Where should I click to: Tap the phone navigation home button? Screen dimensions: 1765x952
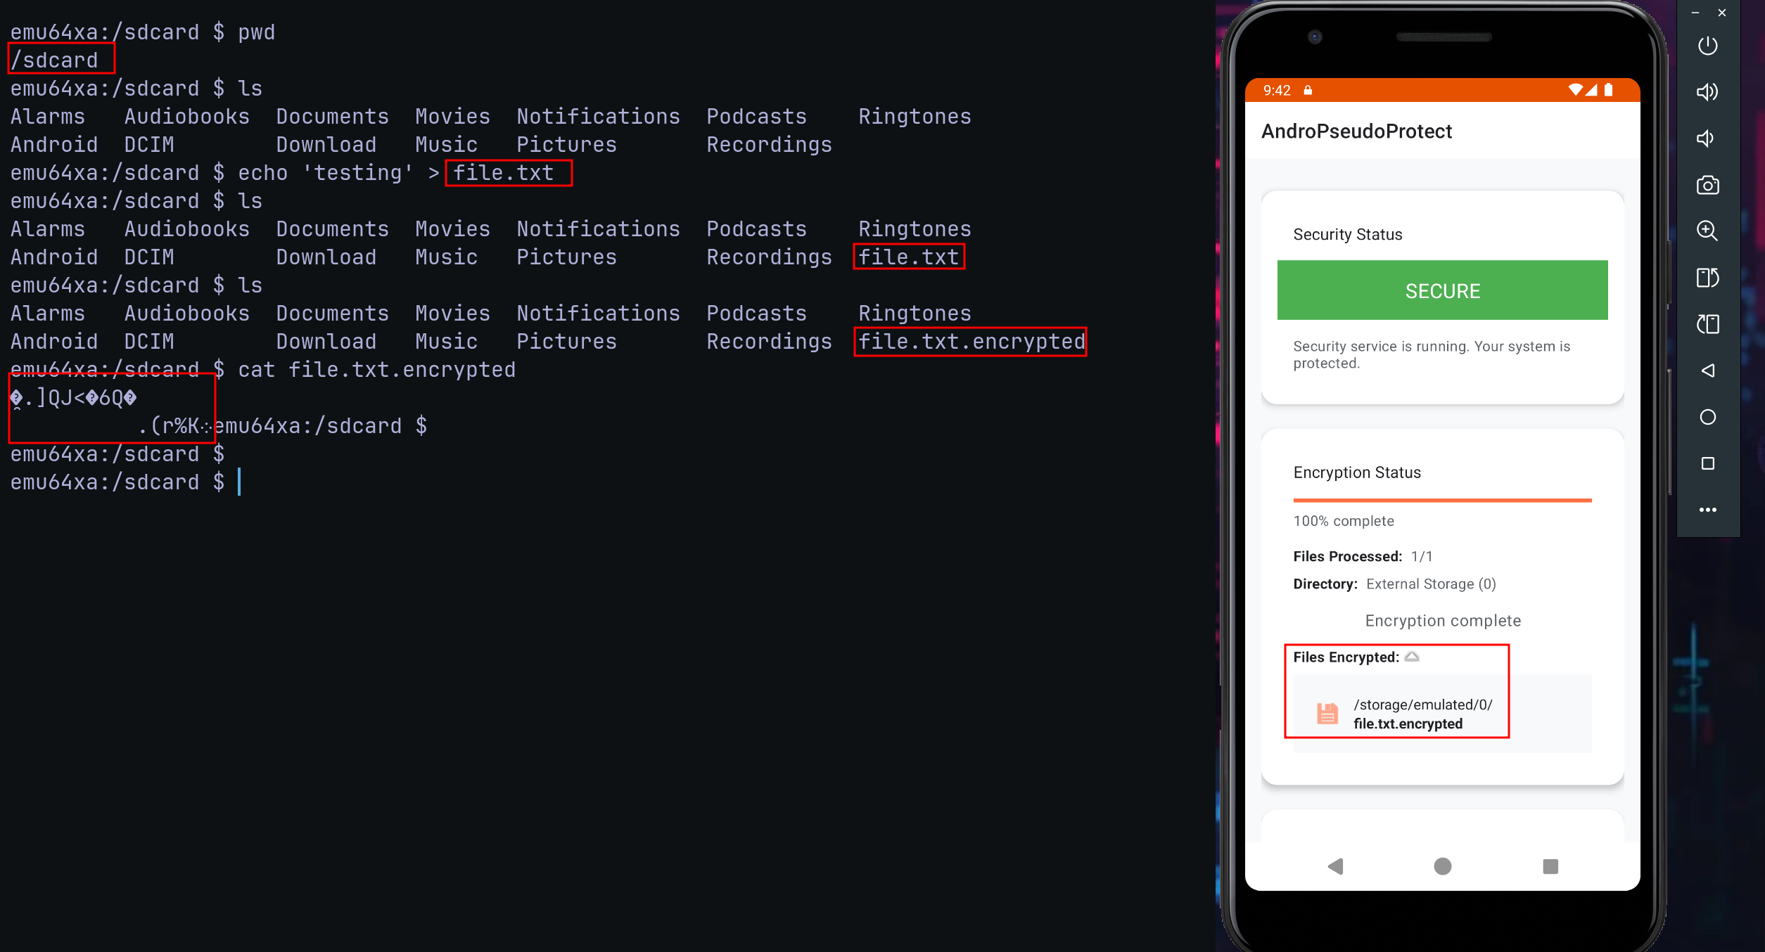tap(1442, 866)
